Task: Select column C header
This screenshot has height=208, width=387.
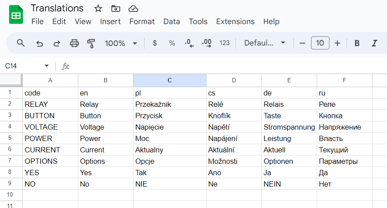Action: click(x=170, y=80)
